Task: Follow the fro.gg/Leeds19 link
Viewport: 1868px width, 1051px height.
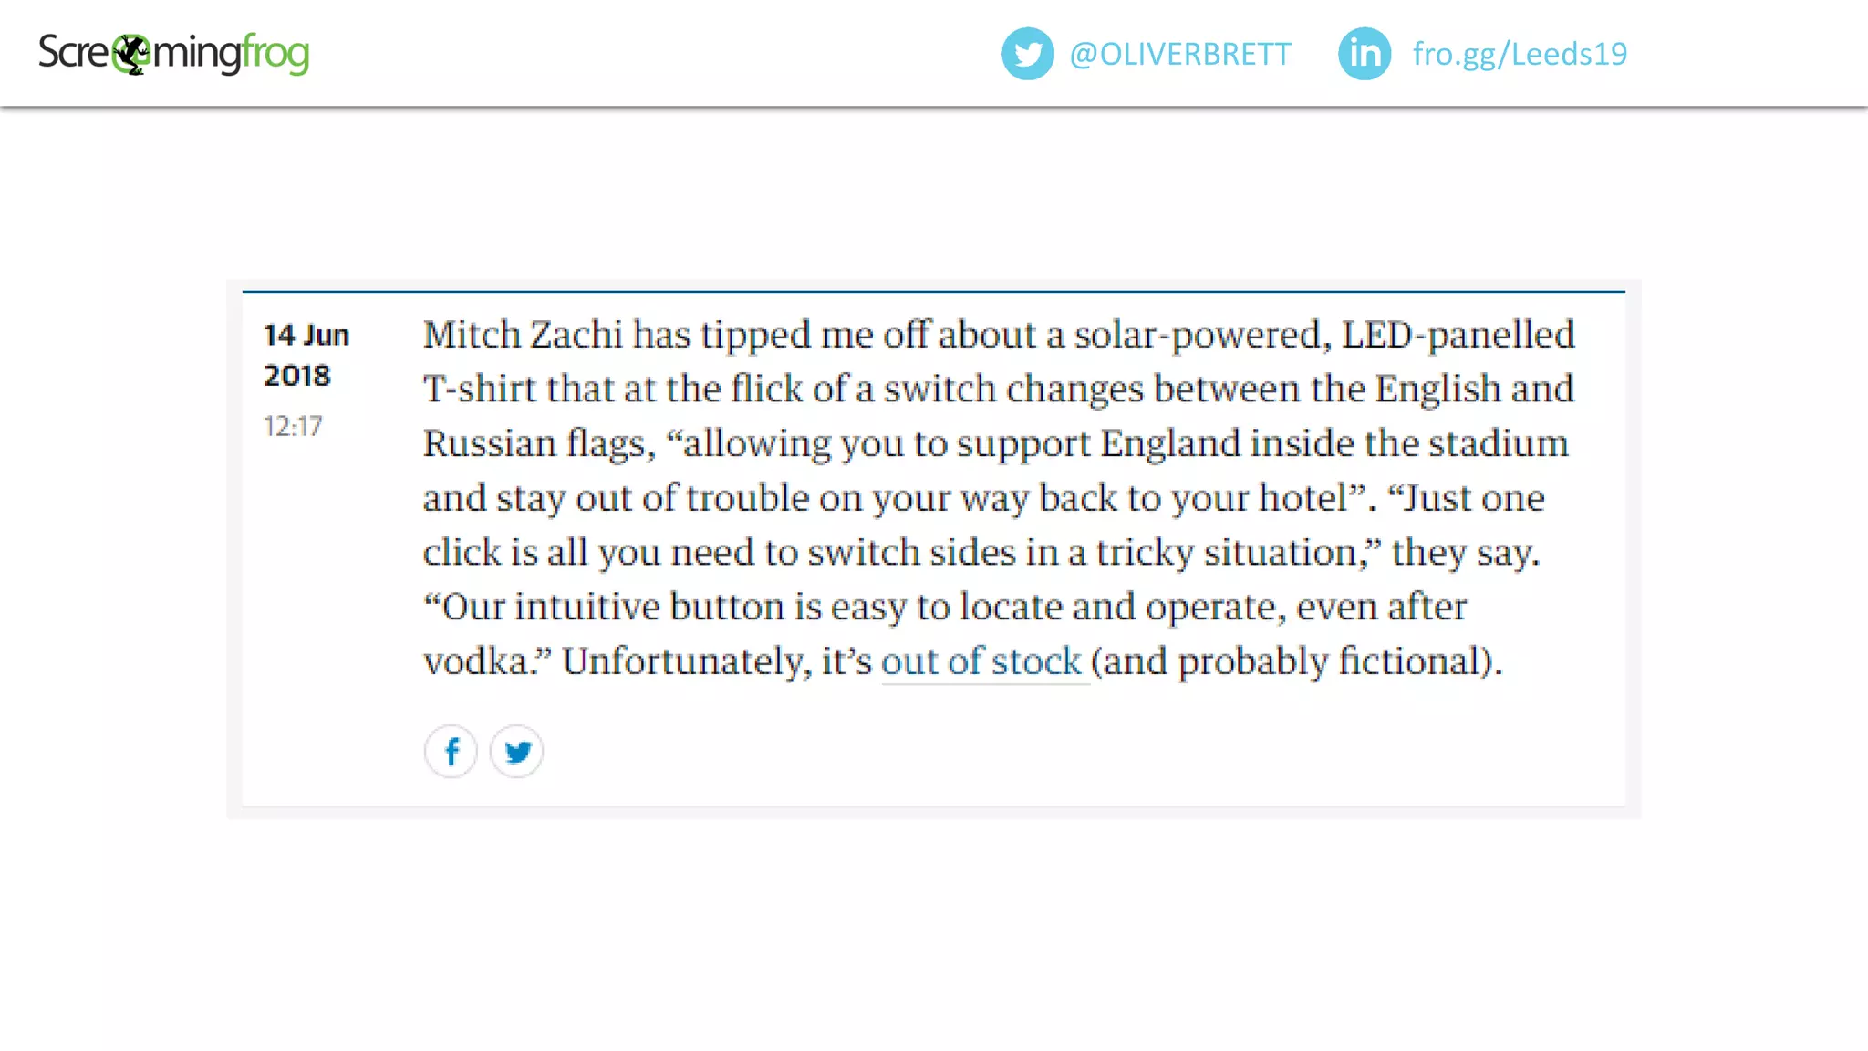Action: coord(1520,54)
